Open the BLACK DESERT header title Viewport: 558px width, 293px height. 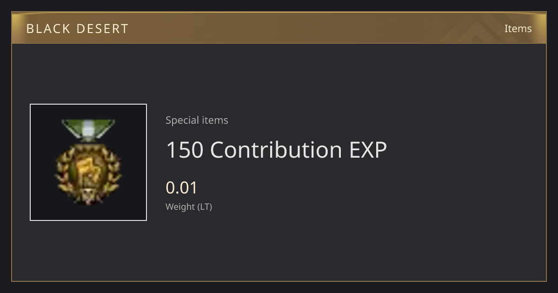click(x=77, y=29)
